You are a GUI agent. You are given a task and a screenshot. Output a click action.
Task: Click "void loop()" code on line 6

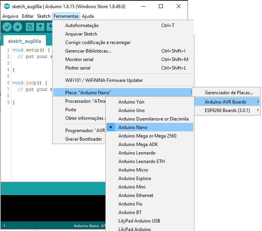tap(27, 83)
